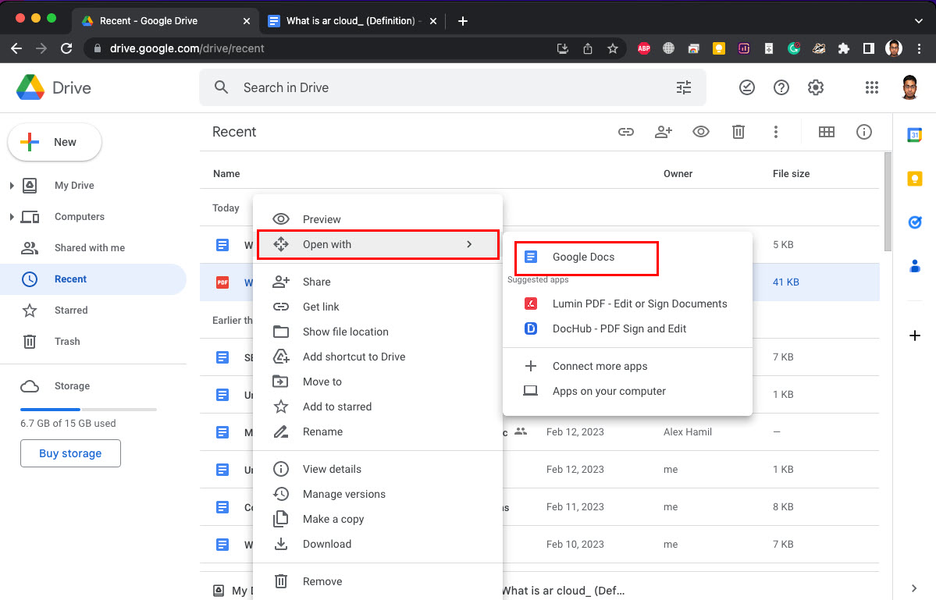Open Google Keep side panel icon
936x600 pixels.
[914, 179]
